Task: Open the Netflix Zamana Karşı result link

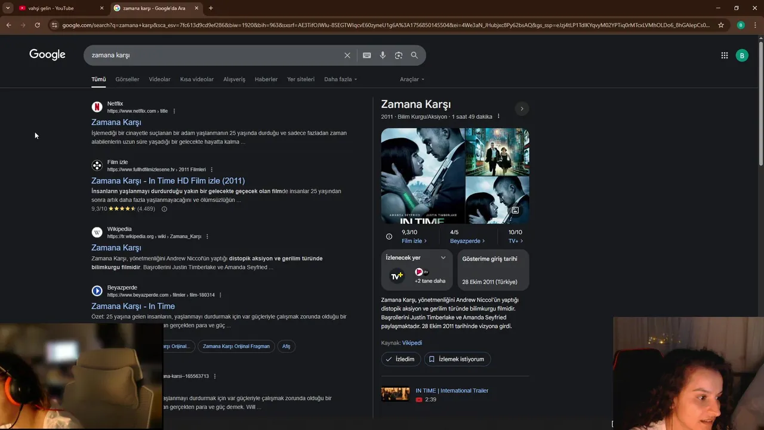Action: (x=116, y=122)
